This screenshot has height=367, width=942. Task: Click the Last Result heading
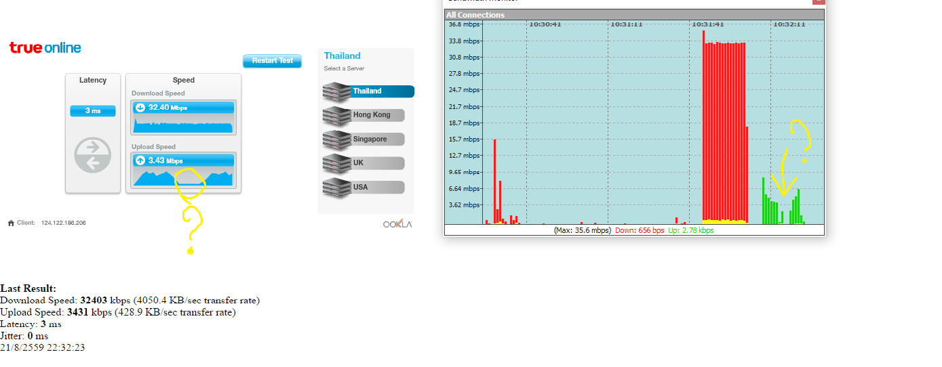(28, 288)
